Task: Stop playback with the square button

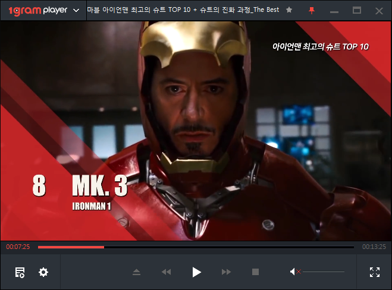Action: (255, 272)
